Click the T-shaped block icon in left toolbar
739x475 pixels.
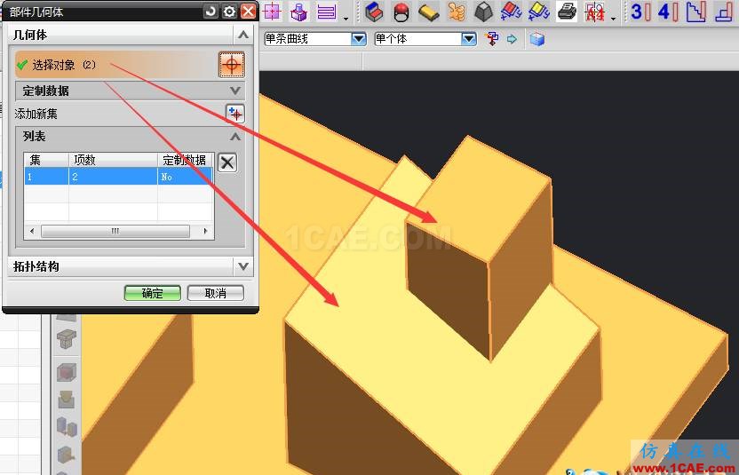[67, 340]
